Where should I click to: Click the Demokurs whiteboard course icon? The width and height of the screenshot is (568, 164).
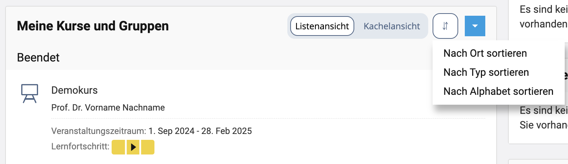29,93
